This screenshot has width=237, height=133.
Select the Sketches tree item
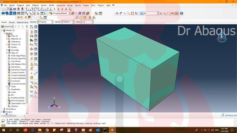click(14, 106)
